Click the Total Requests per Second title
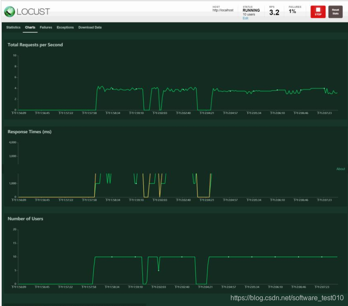348x306 pixels. (x=35, y=45)
